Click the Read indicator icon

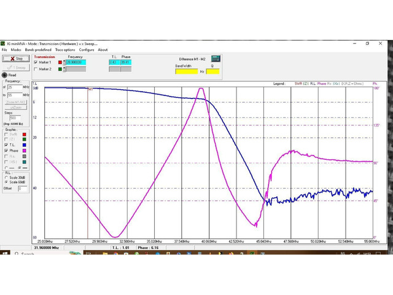tap(4, 75)
